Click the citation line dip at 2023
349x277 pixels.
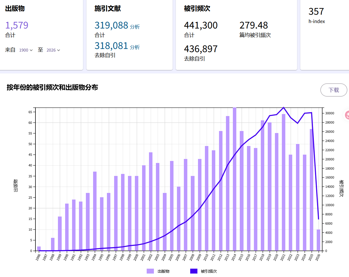[x=298, y=123]
